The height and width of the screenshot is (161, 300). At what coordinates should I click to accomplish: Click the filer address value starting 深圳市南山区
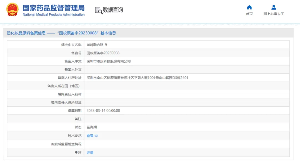[137, 78]
